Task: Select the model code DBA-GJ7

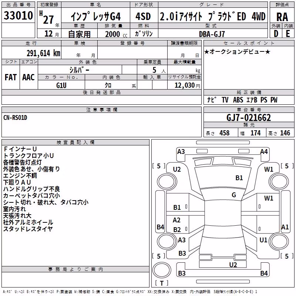Action: (x=212, y=34)
